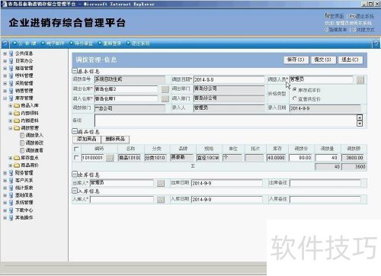Expand the 商品入库 folder

coord(11,105)
